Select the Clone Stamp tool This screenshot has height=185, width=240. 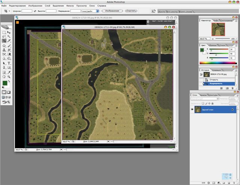pyautogui.click(x=4, y=50)
